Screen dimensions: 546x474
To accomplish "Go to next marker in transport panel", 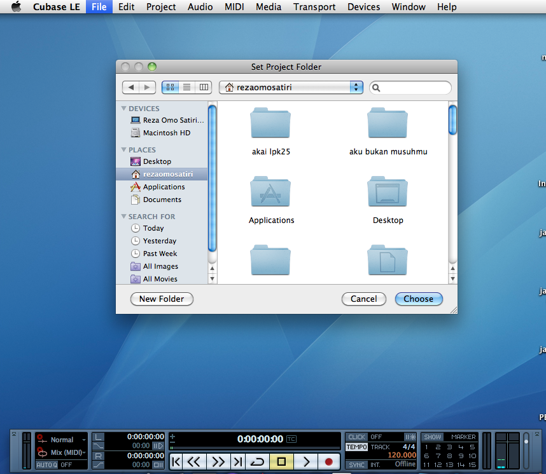I will [x=238, y=462].
